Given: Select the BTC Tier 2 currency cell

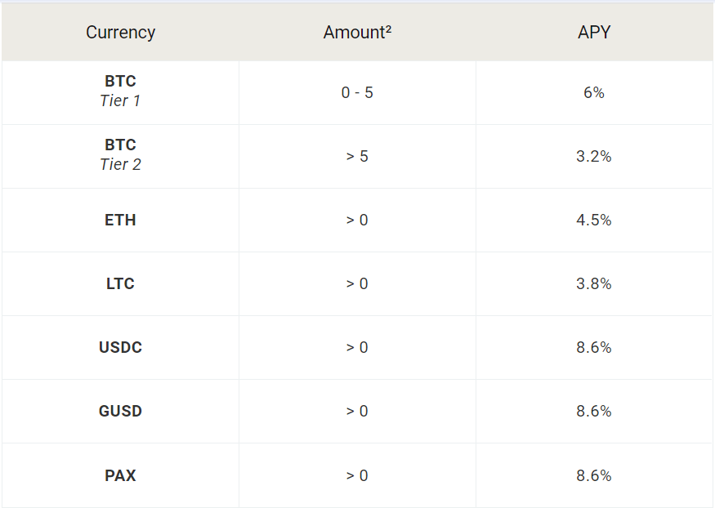Looking at the screenshot, I should tap(120, 155).
